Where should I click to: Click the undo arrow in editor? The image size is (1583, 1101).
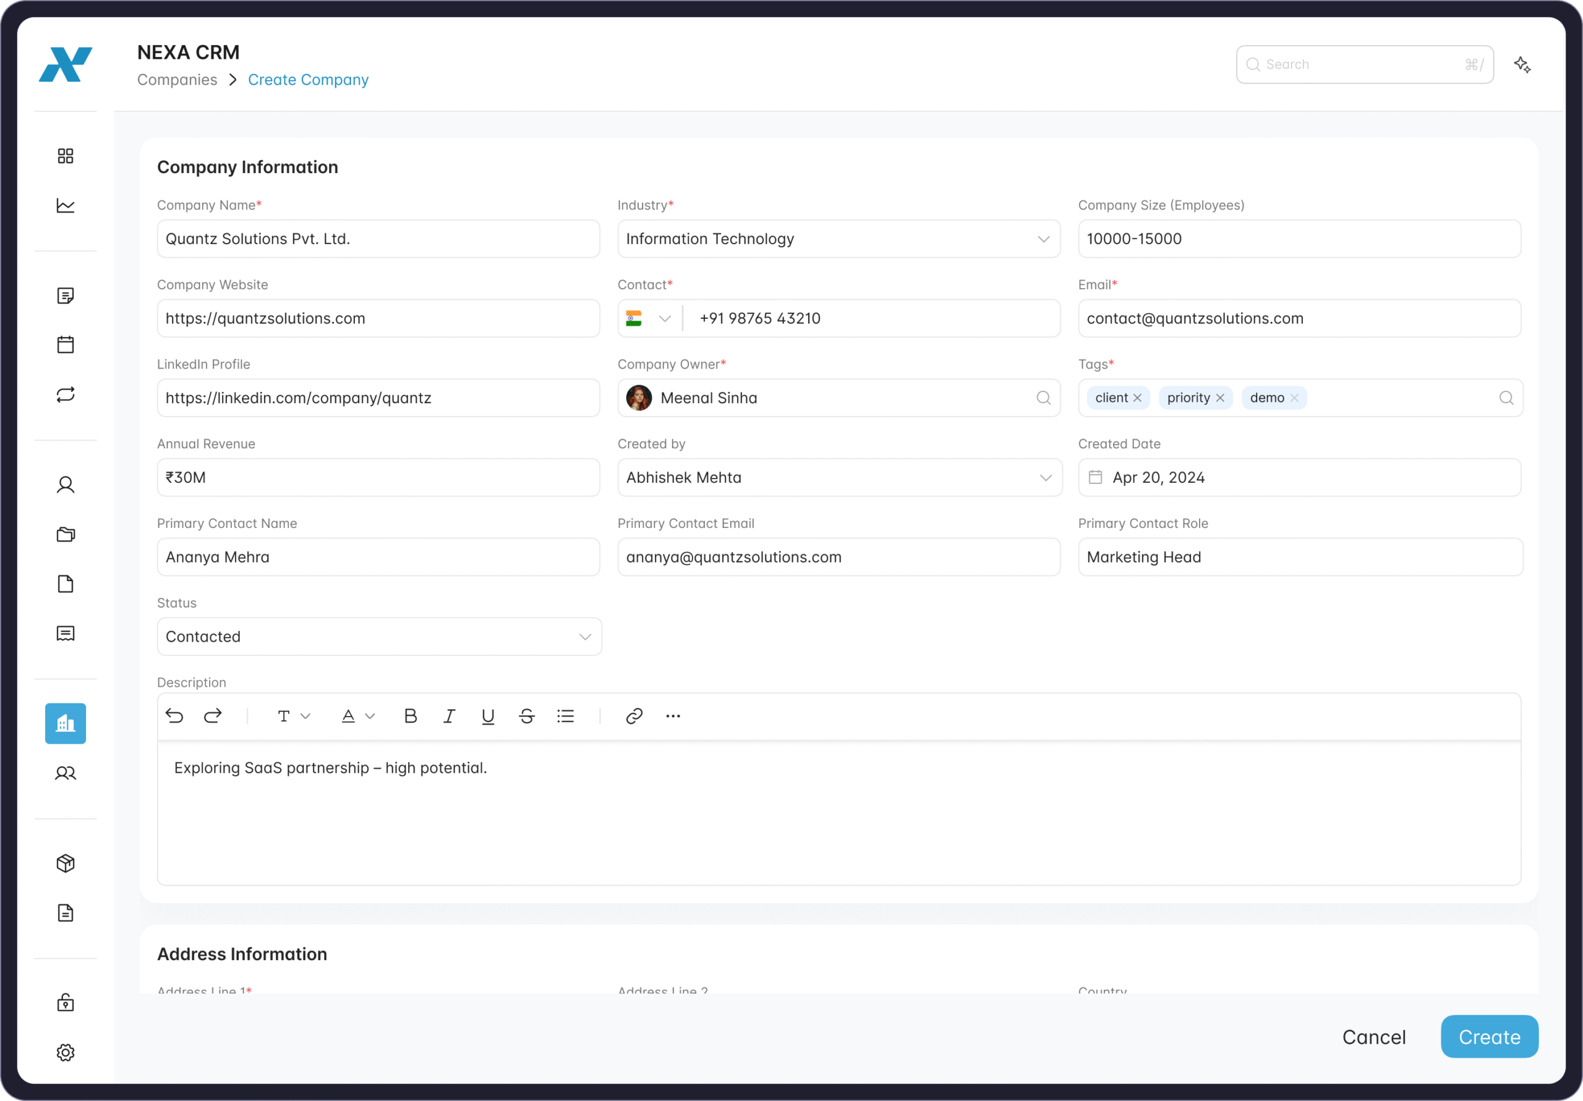pos(174,716)
